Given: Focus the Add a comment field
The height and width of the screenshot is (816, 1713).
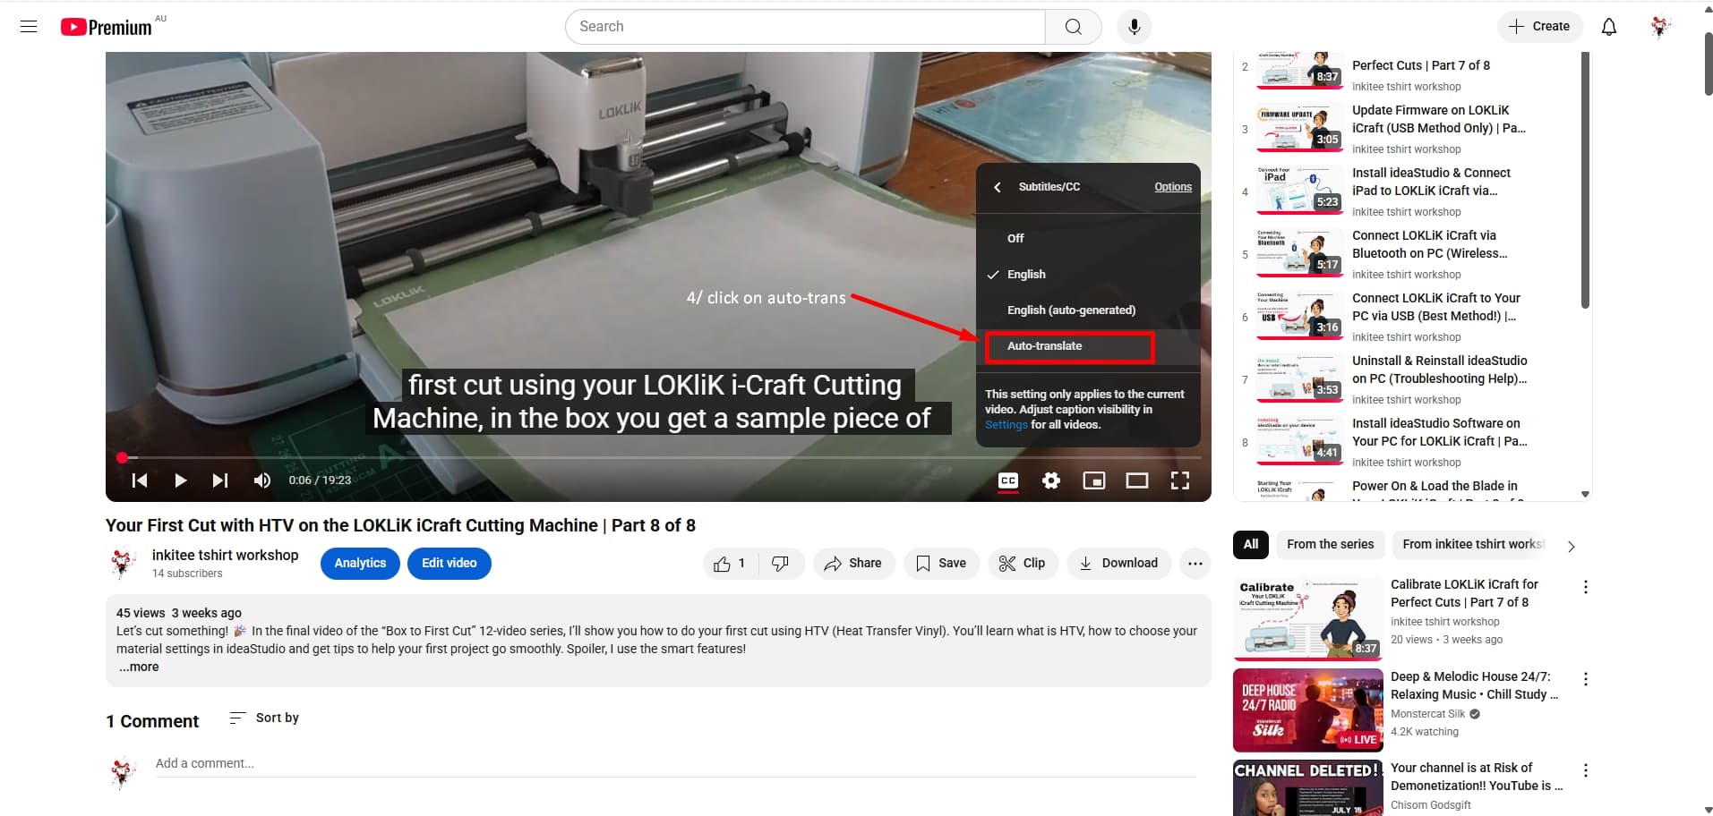Looking at the screenshot, I should (676, 763).
